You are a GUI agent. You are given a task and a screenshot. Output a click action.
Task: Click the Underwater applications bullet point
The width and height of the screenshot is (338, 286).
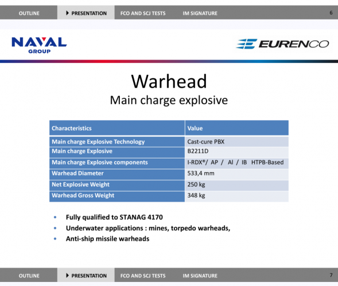148,228
